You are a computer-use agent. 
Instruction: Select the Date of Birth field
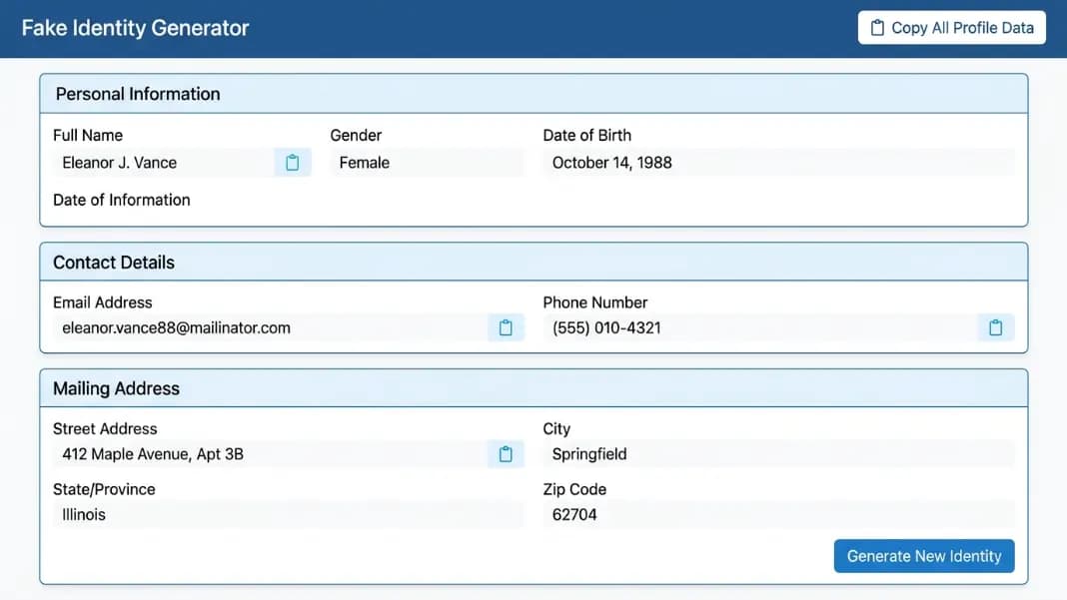(778, 163)
